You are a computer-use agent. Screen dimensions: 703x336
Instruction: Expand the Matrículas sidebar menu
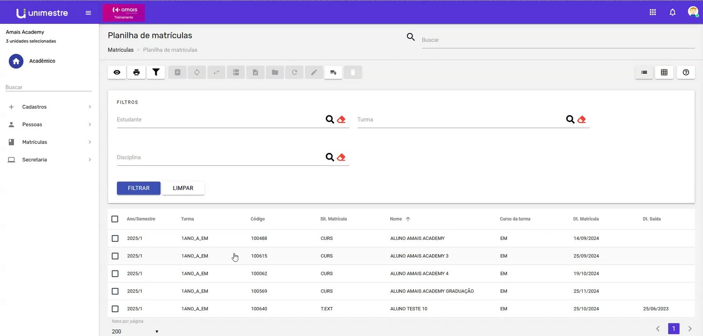click(49, 142)
